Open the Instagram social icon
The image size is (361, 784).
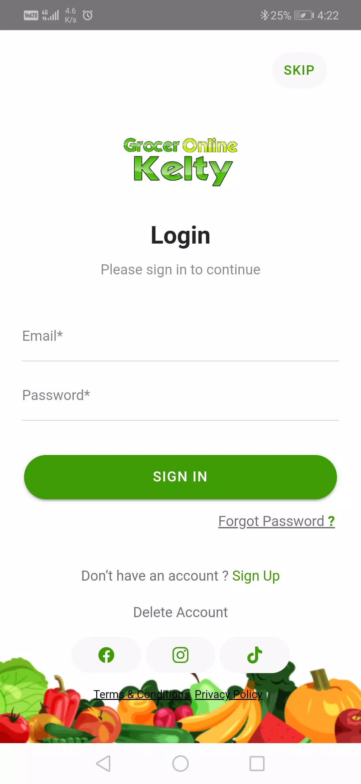coord(180,655)
